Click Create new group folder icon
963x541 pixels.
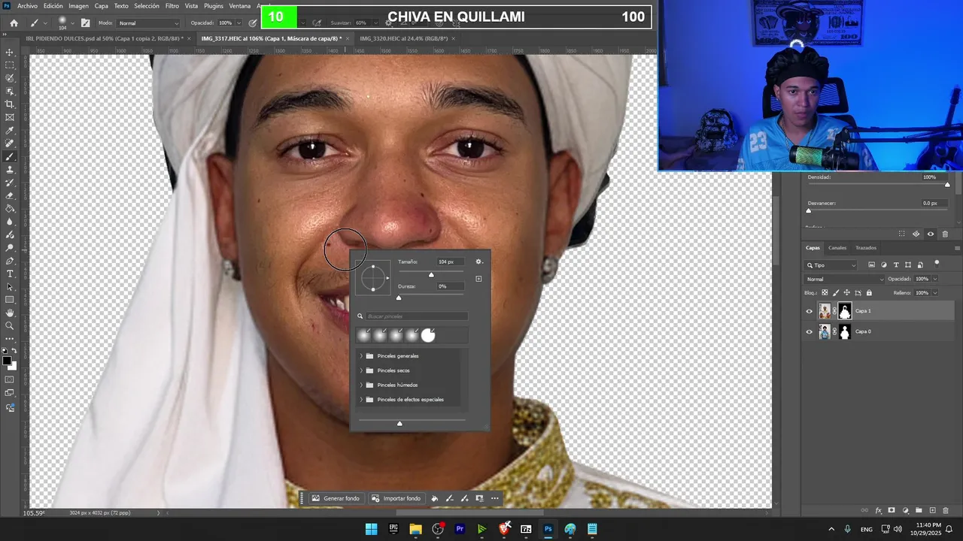coord(919,510)
